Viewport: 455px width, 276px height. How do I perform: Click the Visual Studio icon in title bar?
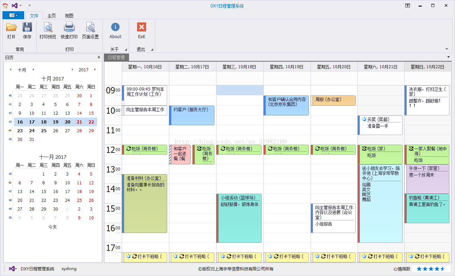14,6
